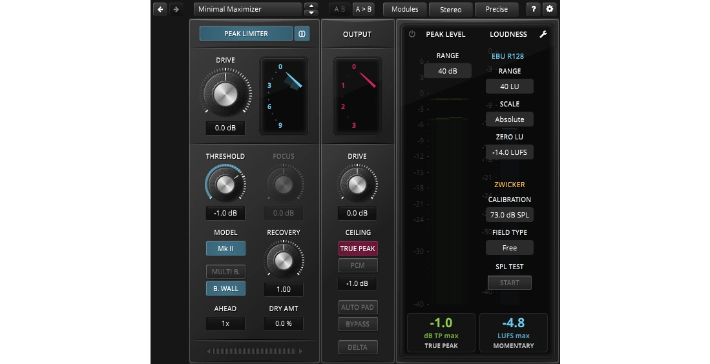Click the redo forward arrow icon
710x364 pixels.
pyautogui.click(x=176, y=9)
